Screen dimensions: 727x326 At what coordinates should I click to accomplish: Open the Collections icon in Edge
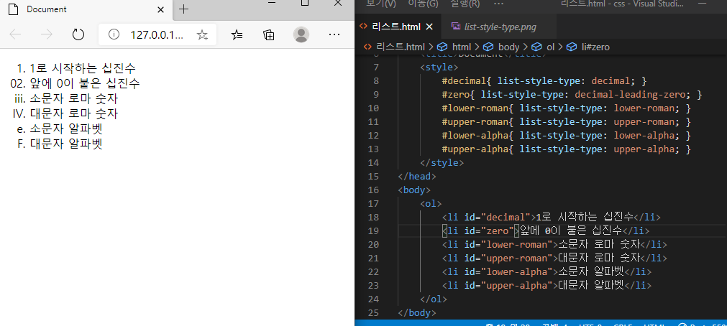pyautogui.click(x=269, y=34)
